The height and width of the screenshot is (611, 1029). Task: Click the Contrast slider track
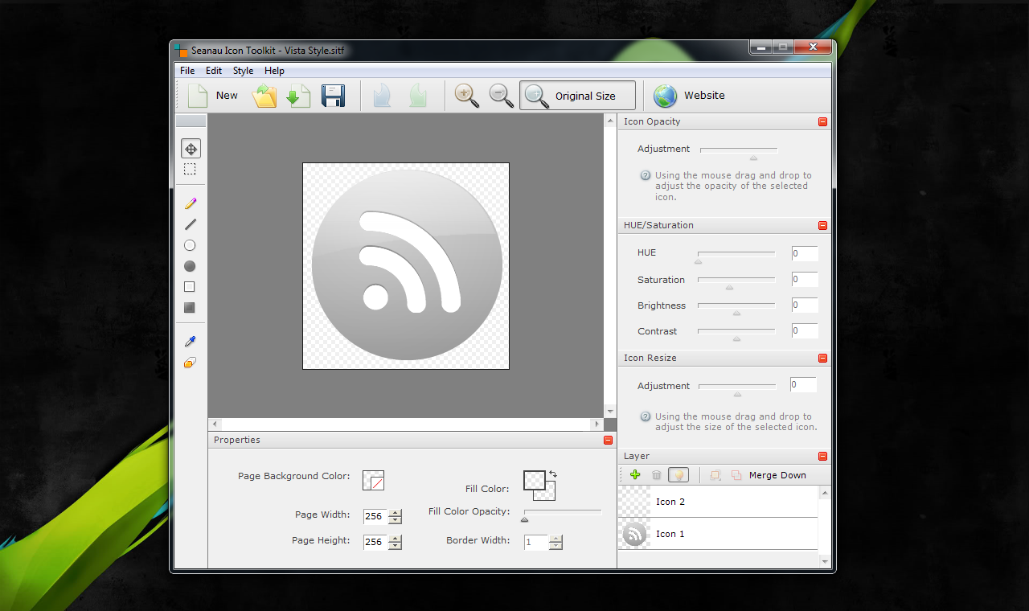point(736,331)
